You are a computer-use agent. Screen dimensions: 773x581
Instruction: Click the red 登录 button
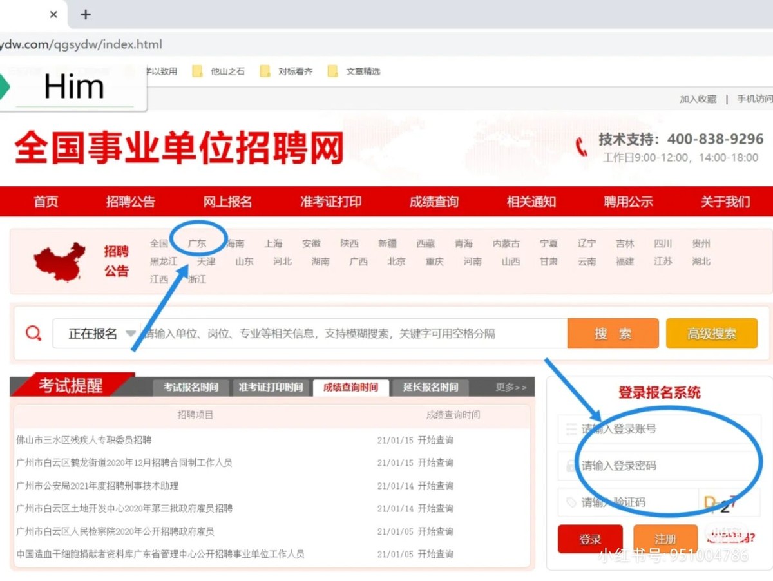pos(590,539)
